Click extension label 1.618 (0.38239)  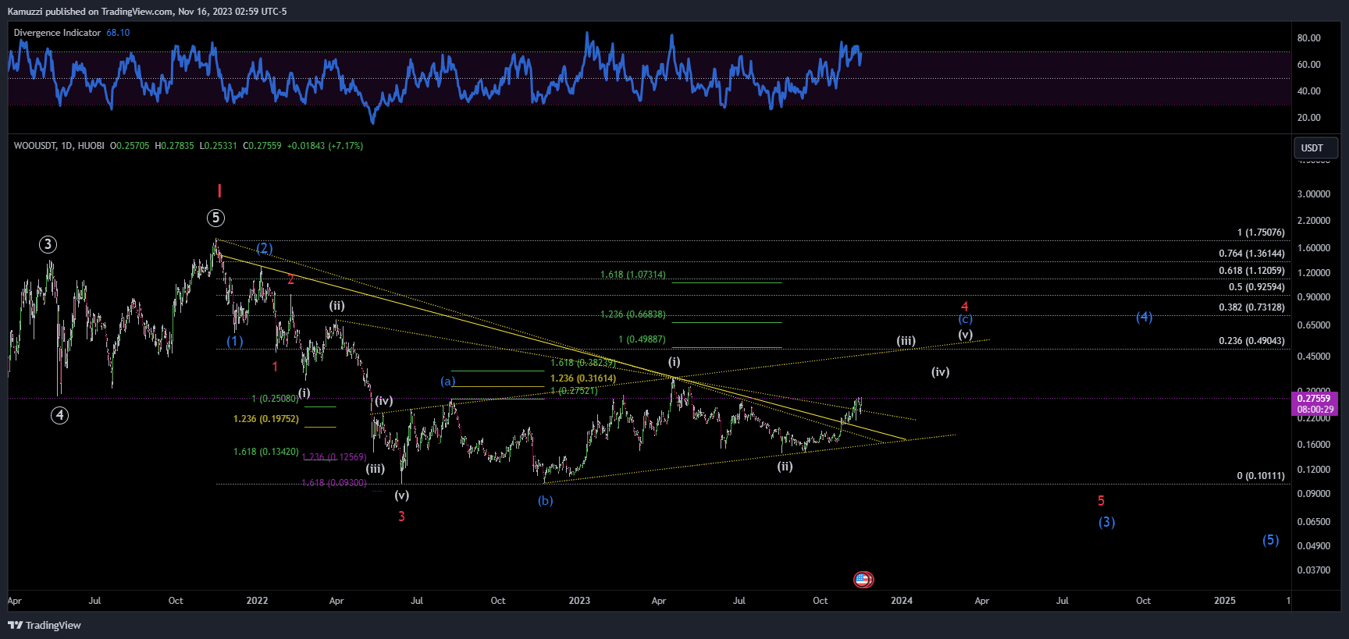pos(583,363)
